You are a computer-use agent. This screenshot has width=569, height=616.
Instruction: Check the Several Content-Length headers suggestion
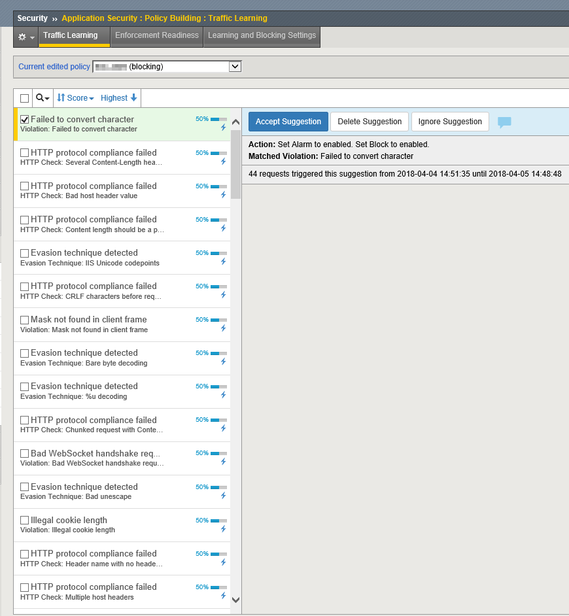click(24, 153)
